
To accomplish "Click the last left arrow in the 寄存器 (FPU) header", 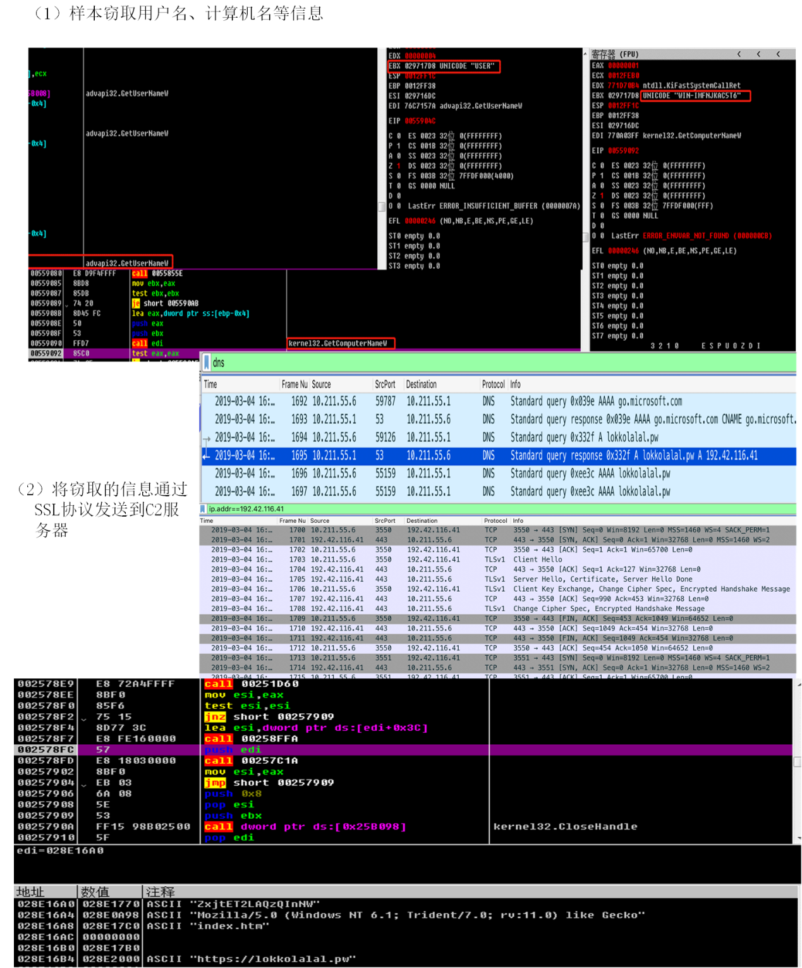I will (778, 54).
